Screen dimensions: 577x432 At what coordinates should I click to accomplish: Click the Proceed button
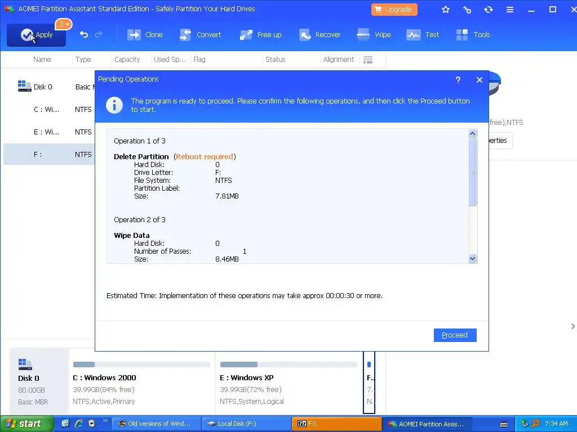point(455,335)
